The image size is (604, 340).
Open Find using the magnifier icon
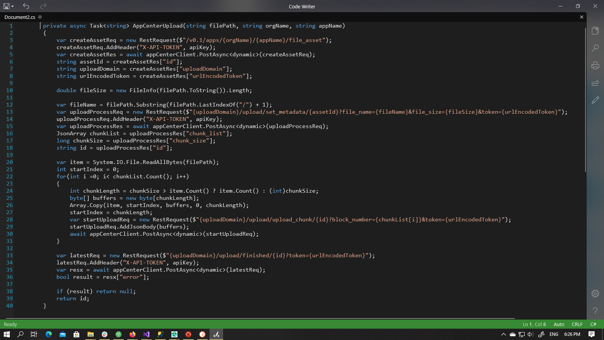pyautogui.click(x=595, y=48)
